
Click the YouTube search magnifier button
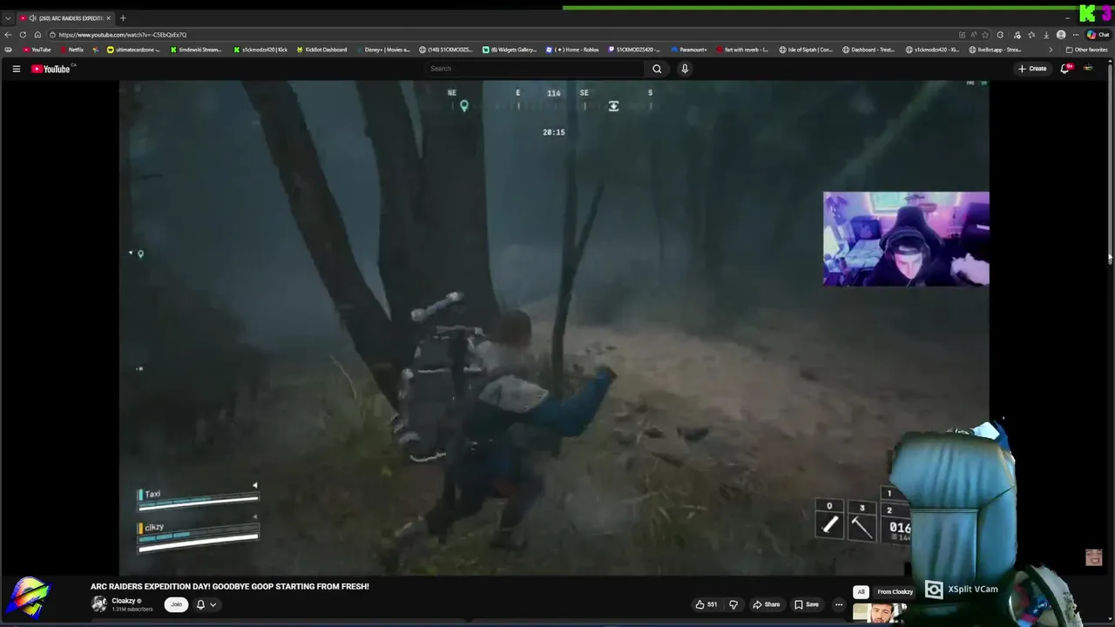pos(657,69)
